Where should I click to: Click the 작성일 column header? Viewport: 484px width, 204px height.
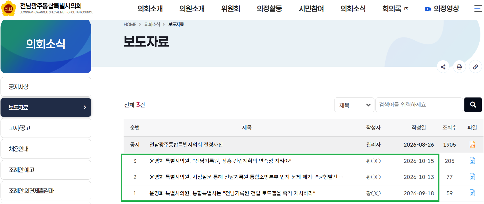click(419, 127)
